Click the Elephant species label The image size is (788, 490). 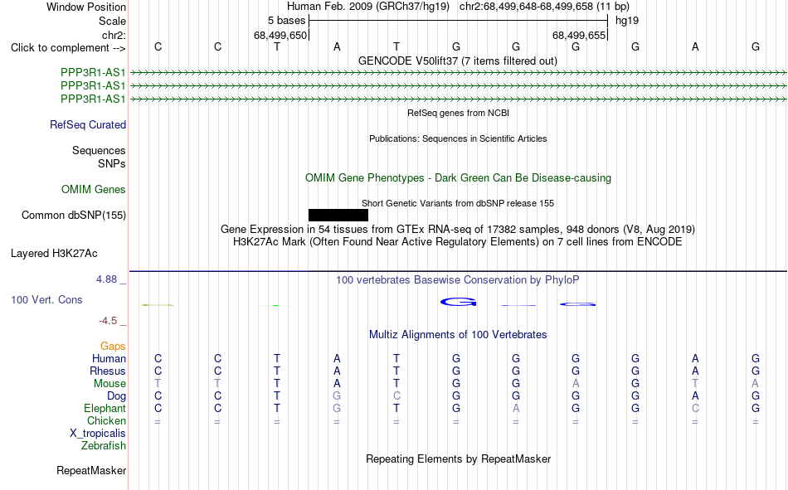pos(105,408)
